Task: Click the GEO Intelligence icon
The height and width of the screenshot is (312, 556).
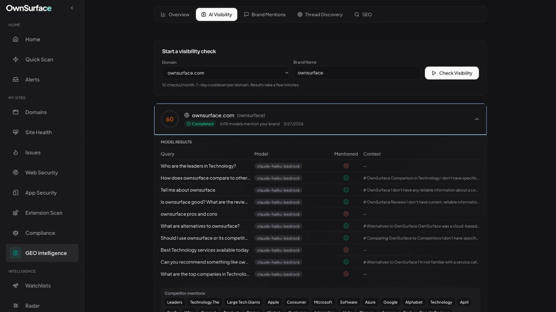Action: pyautogui.click(x=15, y=253)
